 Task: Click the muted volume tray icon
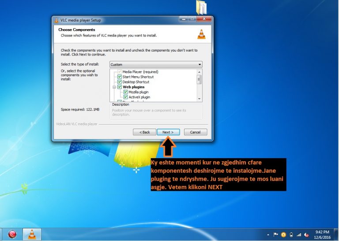click(x=306, y=235)
